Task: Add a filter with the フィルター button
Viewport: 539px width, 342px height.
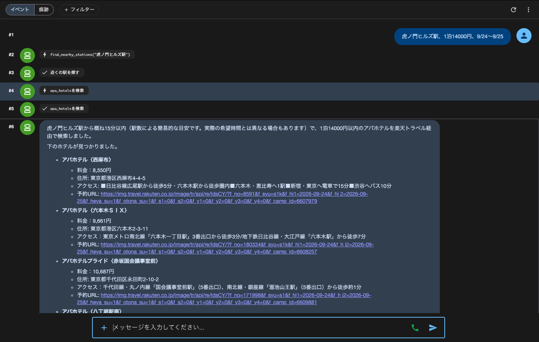Action: click(x=79, y=9)
